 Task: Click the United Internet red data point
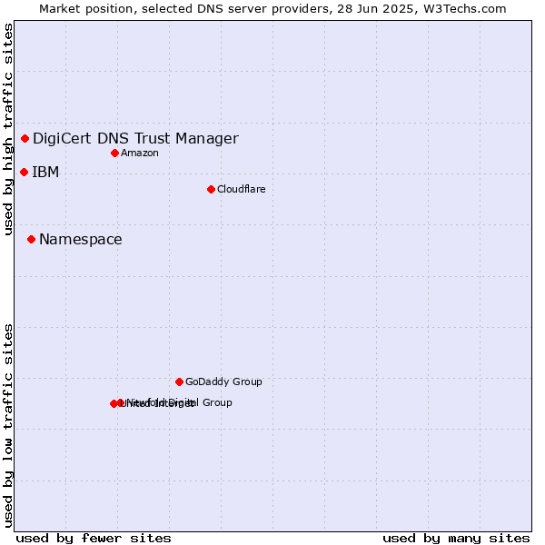pyautogui.click(x=114, y=403)
